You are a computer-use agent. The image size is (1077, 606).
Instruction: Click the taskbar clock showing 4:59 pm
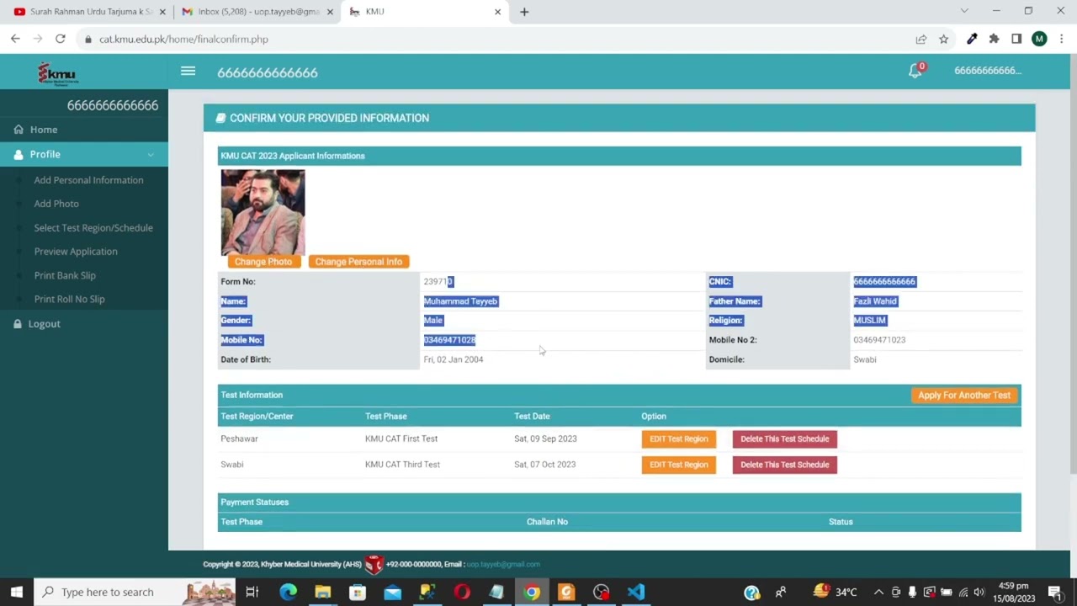click(1013, 592)
